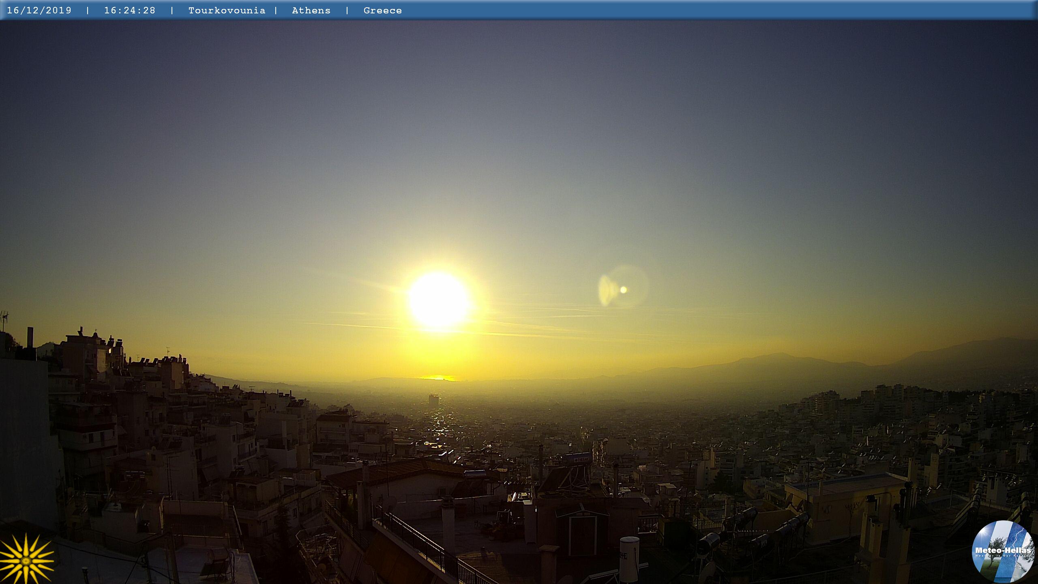Select the Athens label in header
This screenshot has width=1038, height=584.
(x=311, y=11)
